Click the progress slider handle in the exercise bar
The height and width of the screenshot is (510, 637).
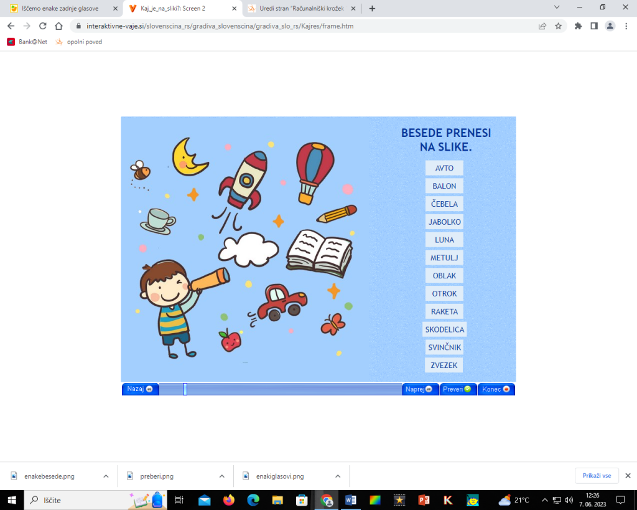click(185, 389)
